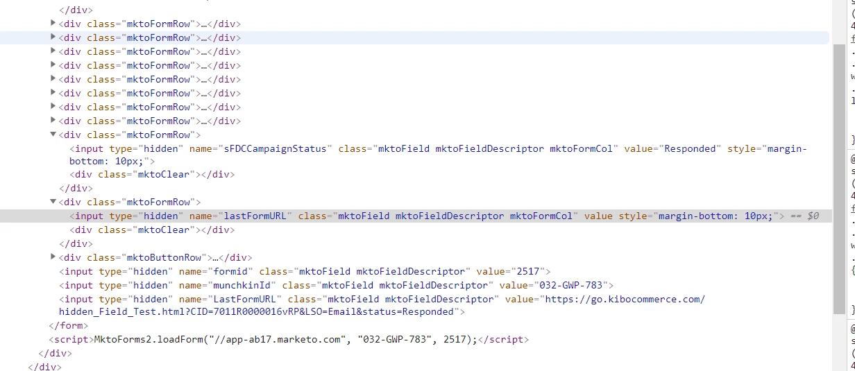The image size is (855, 371).
Task: Click the "munchkinId" name attribute
Action: point(242,285)
